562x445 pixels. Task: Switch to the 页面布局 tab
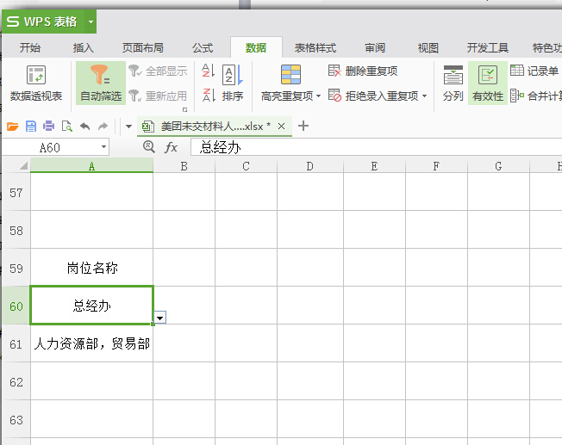[x=142, y=47]
